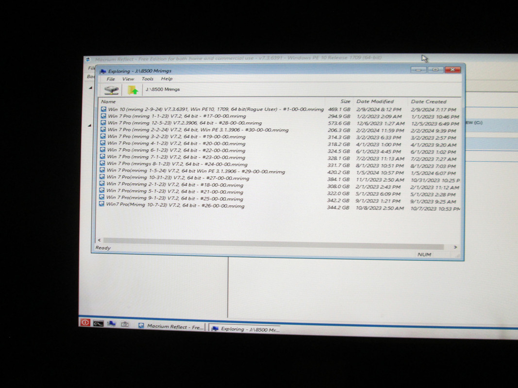Select the Win 7 Pro #20-00-00.mrimg file icon

(x=103, y=143)
